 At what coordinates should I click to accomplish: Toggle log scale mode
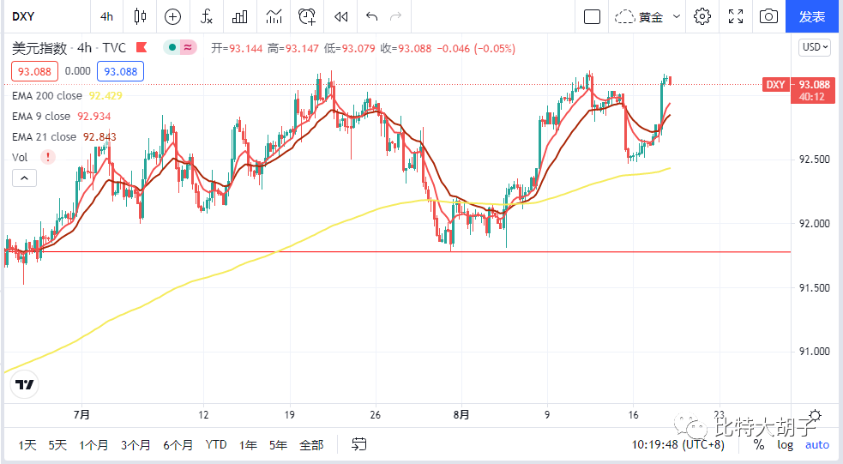coord(785,444)
